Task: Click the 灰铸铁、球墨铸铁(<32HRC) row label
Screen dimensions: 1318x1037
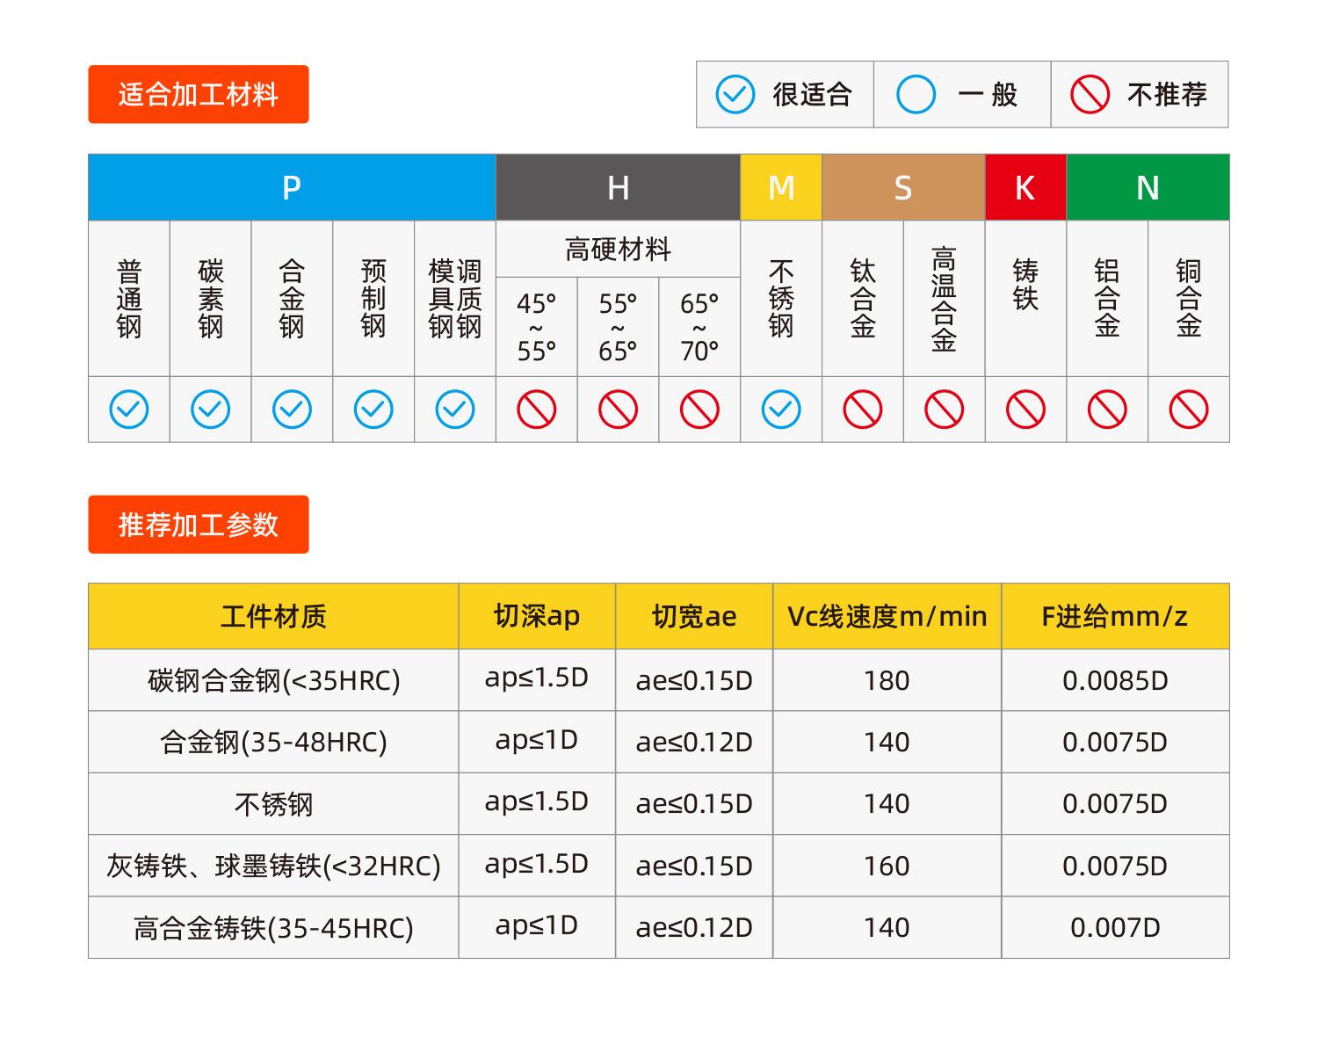Action: (x=273, y=867)
